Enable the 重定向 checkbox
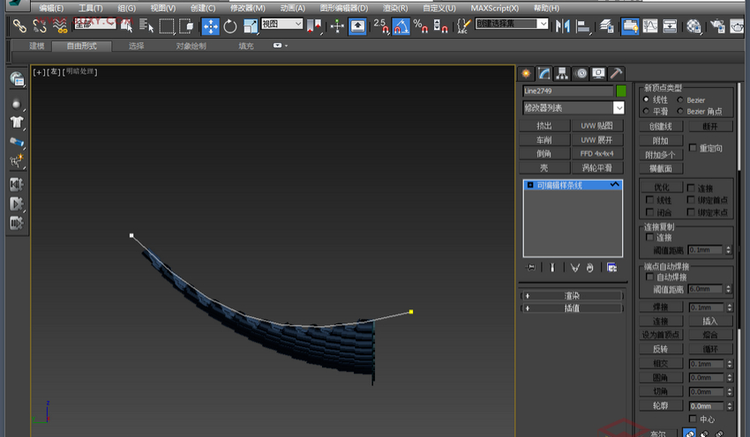The image size is (750, 437). [x=694, y=148]
